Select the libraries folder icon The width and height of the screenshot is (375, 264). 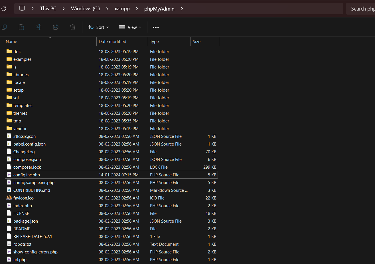point(9,74)
